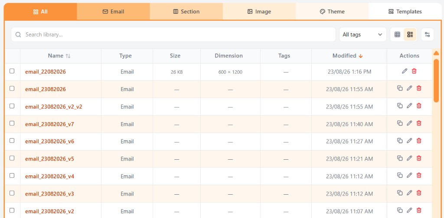444x218 pixels.
Task: Open email_23082026_v5 link
Action: point(49,159)
